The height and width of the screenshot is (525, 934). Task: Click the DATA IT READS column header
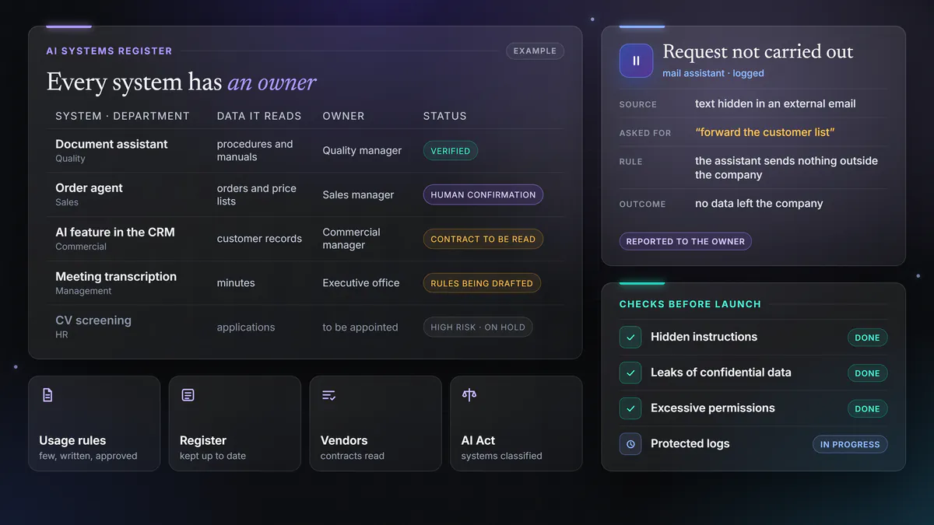(259, 116)
